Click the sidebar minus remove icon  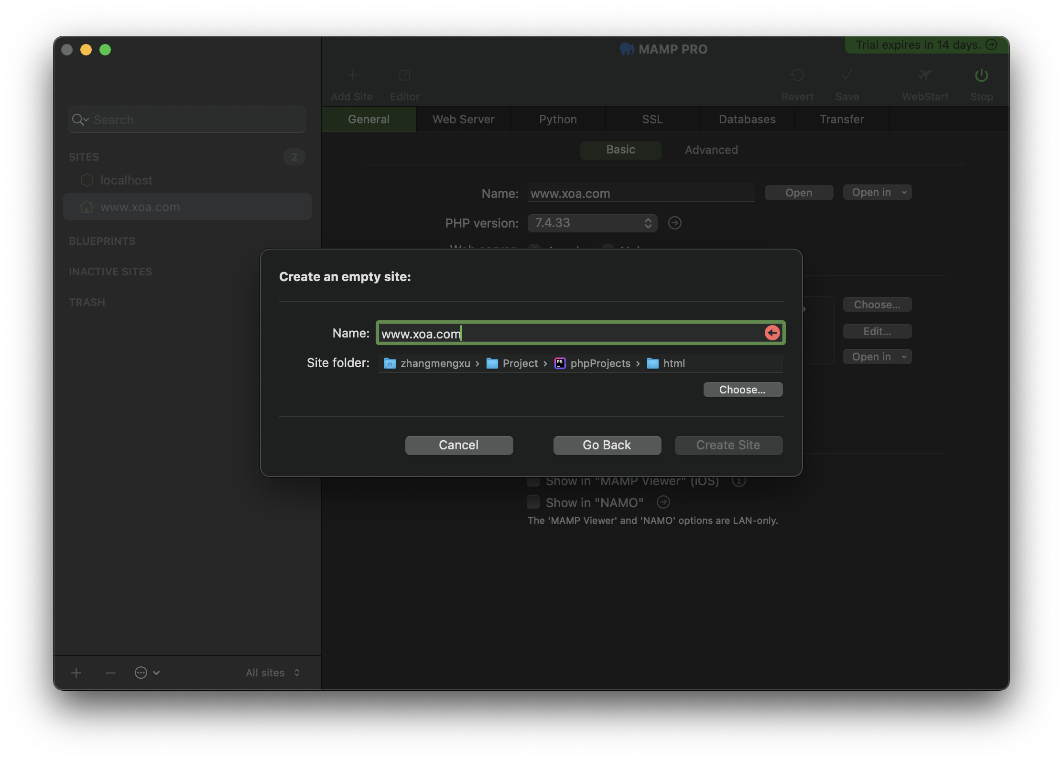pyautogui.click(x=110, y=673)
